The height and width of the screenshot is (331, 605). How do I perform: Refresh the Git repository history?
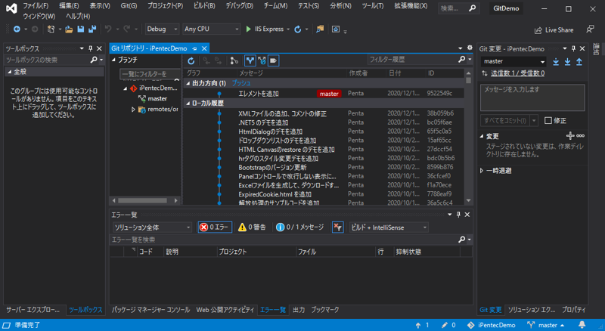191,60
